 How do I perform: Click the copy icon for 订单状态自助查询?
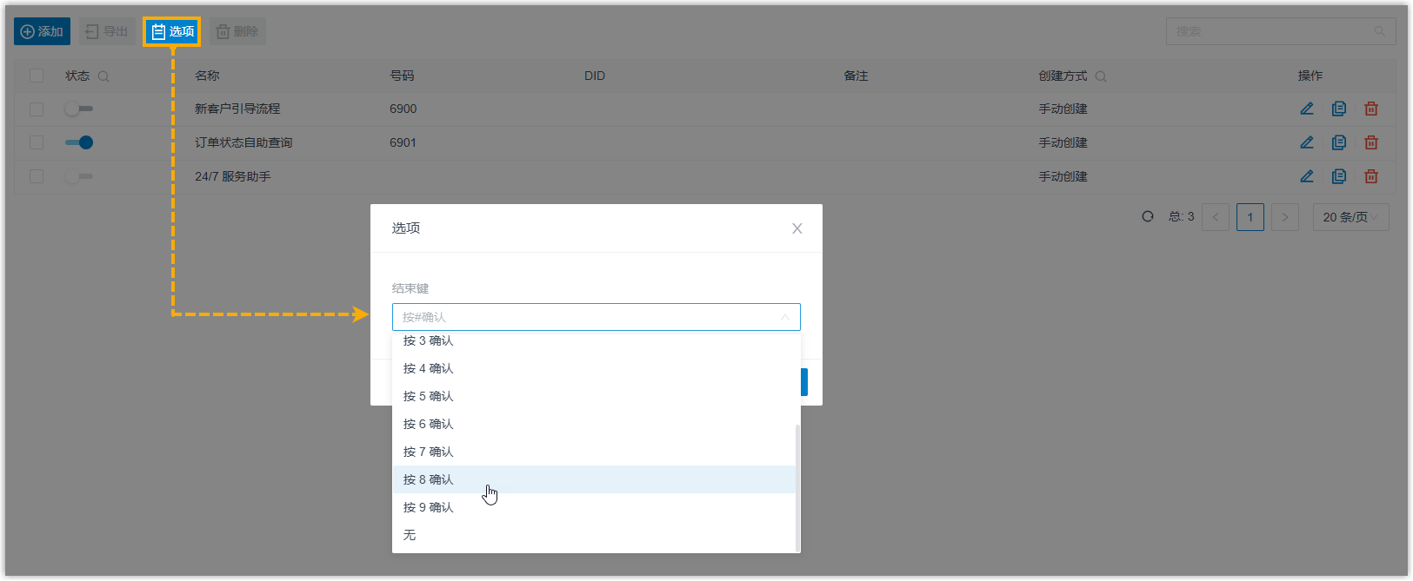click(1338, 142)
